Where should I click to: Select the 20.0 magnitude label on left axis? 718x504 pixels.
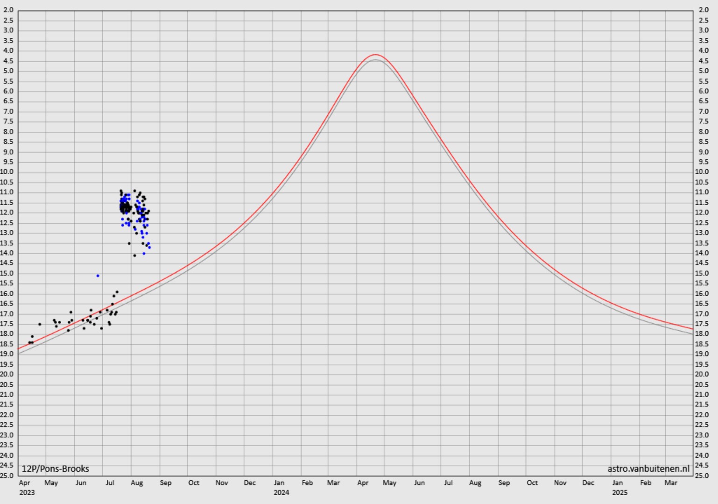point(7,374)
